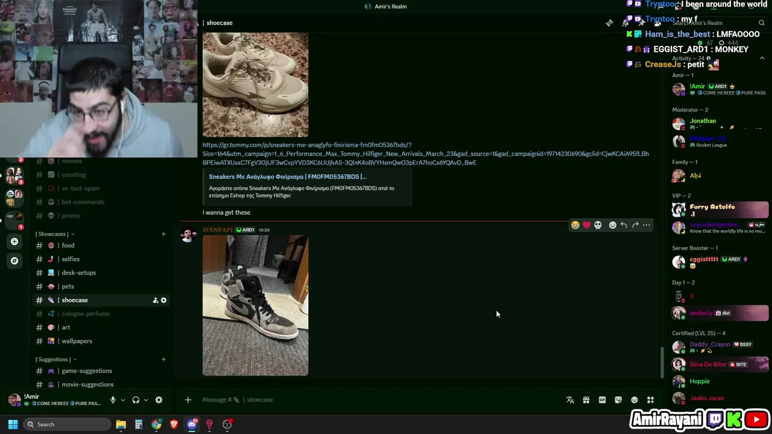
Task: Open the bot-commands channel
Action: click(x=101, y=202)
